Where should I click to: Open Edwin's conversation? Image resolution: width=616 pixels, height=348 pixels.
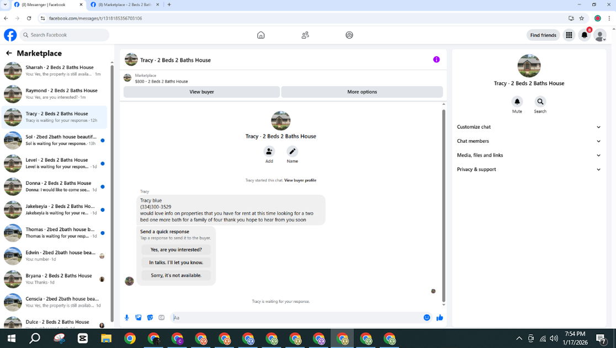[54, 256]
